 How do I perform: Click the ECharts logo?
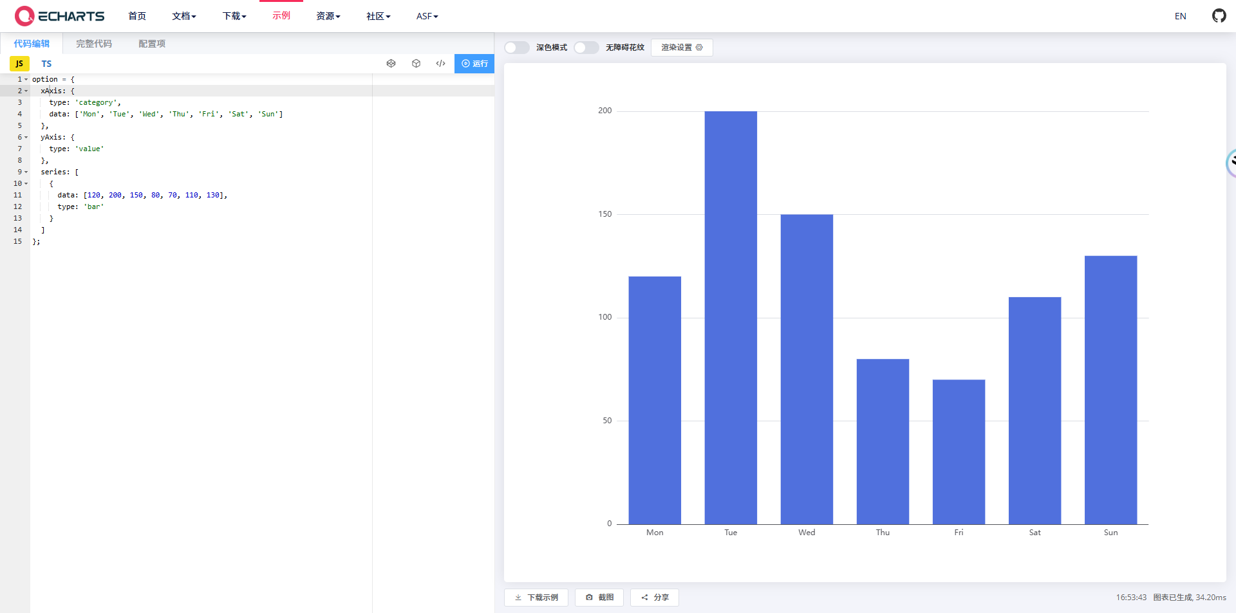tap(60, 16)
